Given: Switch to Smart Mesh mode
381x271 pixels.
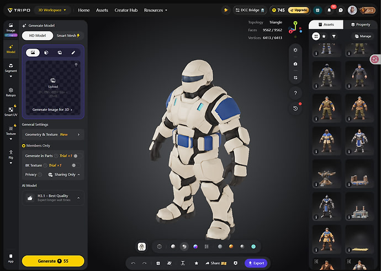Looking at the screenshot, I should point(68,35).
